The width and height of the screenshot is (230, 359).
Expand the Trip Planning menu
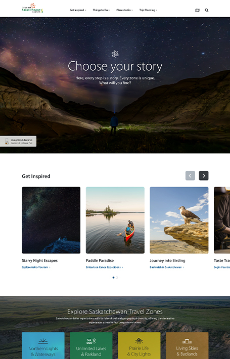148,10
